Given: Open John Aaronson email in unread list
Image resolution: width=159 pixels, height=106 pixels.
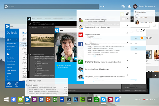Looking at the screenshot, I should pos(47,87).
